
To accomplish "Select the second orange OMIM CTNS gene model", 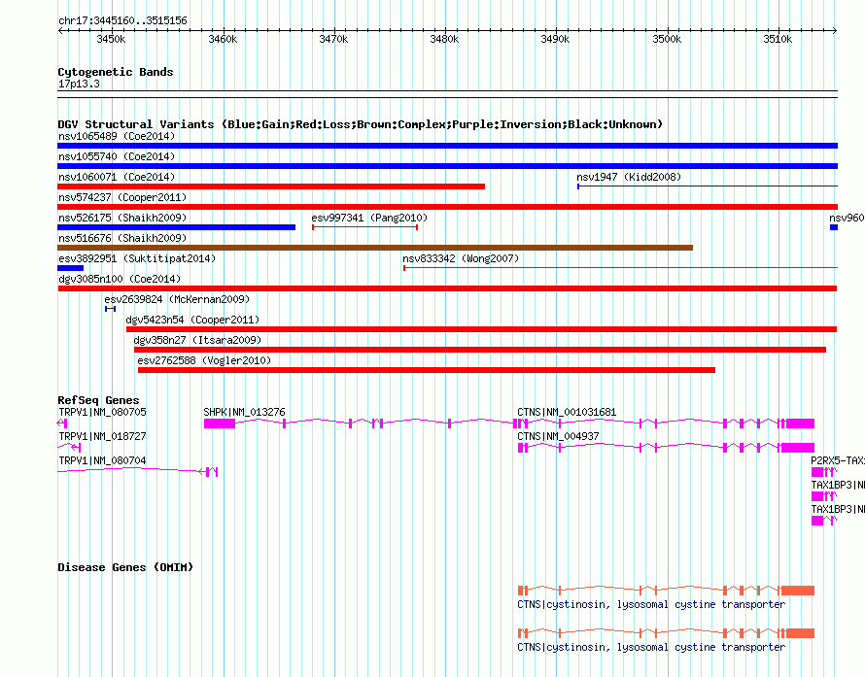I will (x=667, y=633).
